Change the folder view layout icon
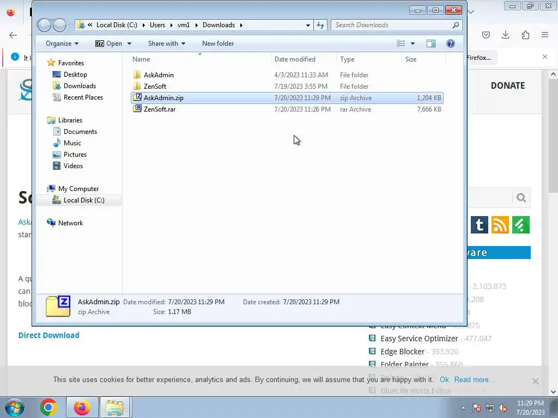This screenshot has height=418, width=558. click(x=401, y=44)
